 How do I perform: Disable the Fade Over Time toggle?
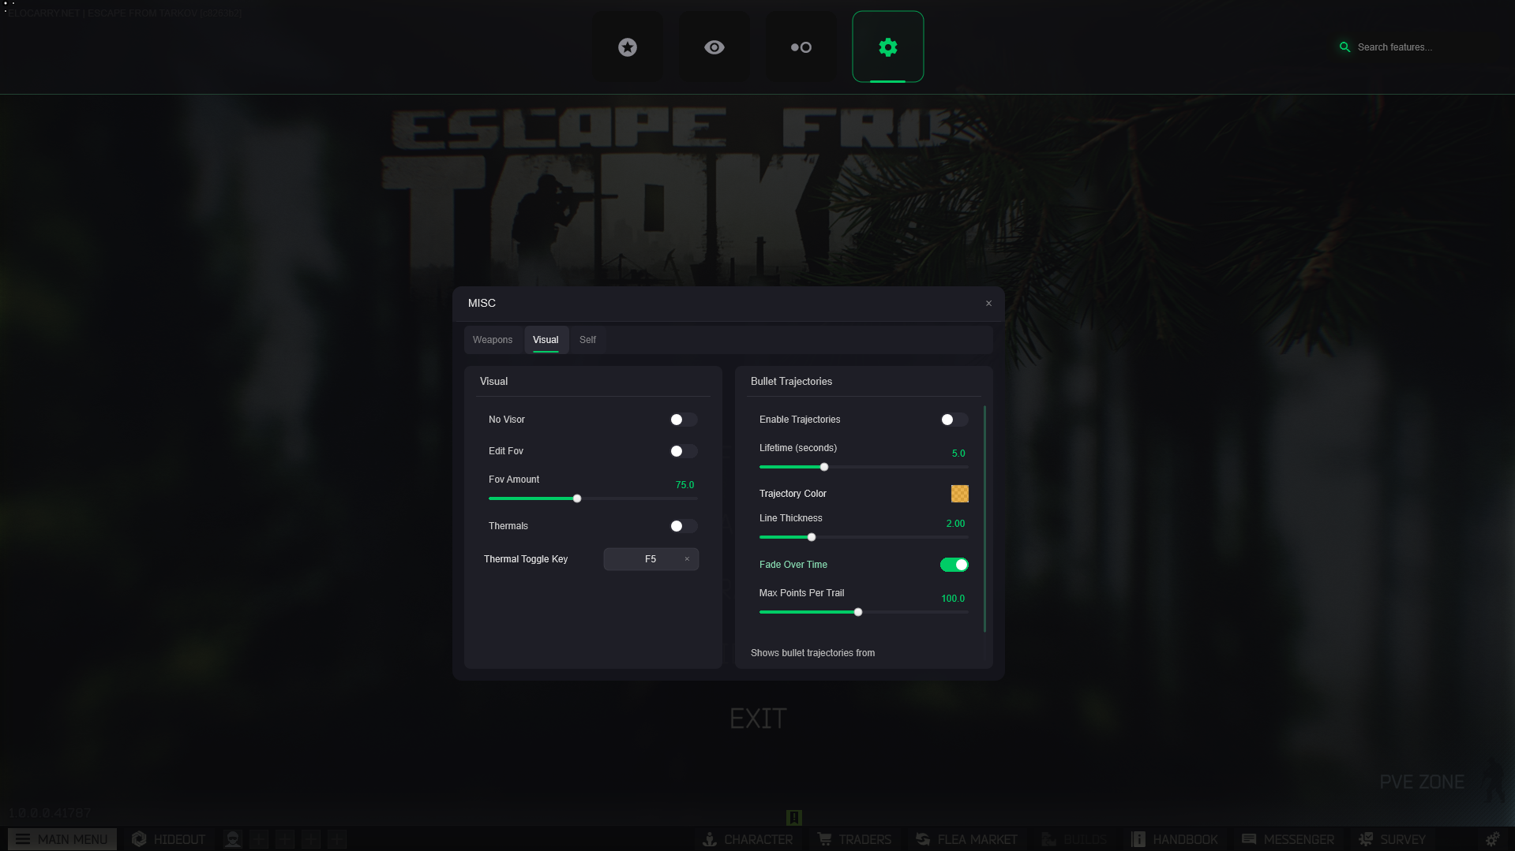coord(954,565)
